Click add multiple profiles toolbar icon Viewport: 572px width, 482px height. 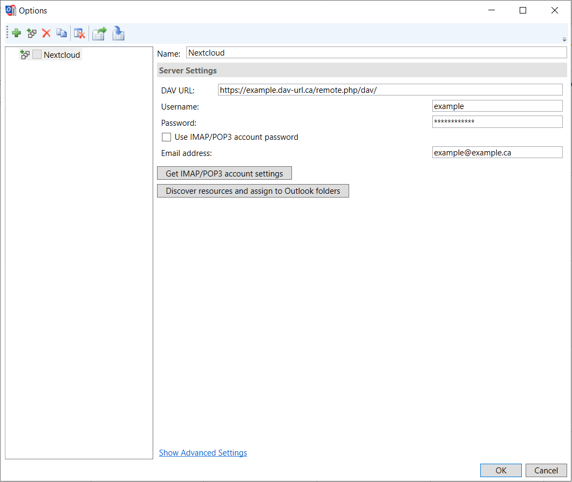pos(32,33)
